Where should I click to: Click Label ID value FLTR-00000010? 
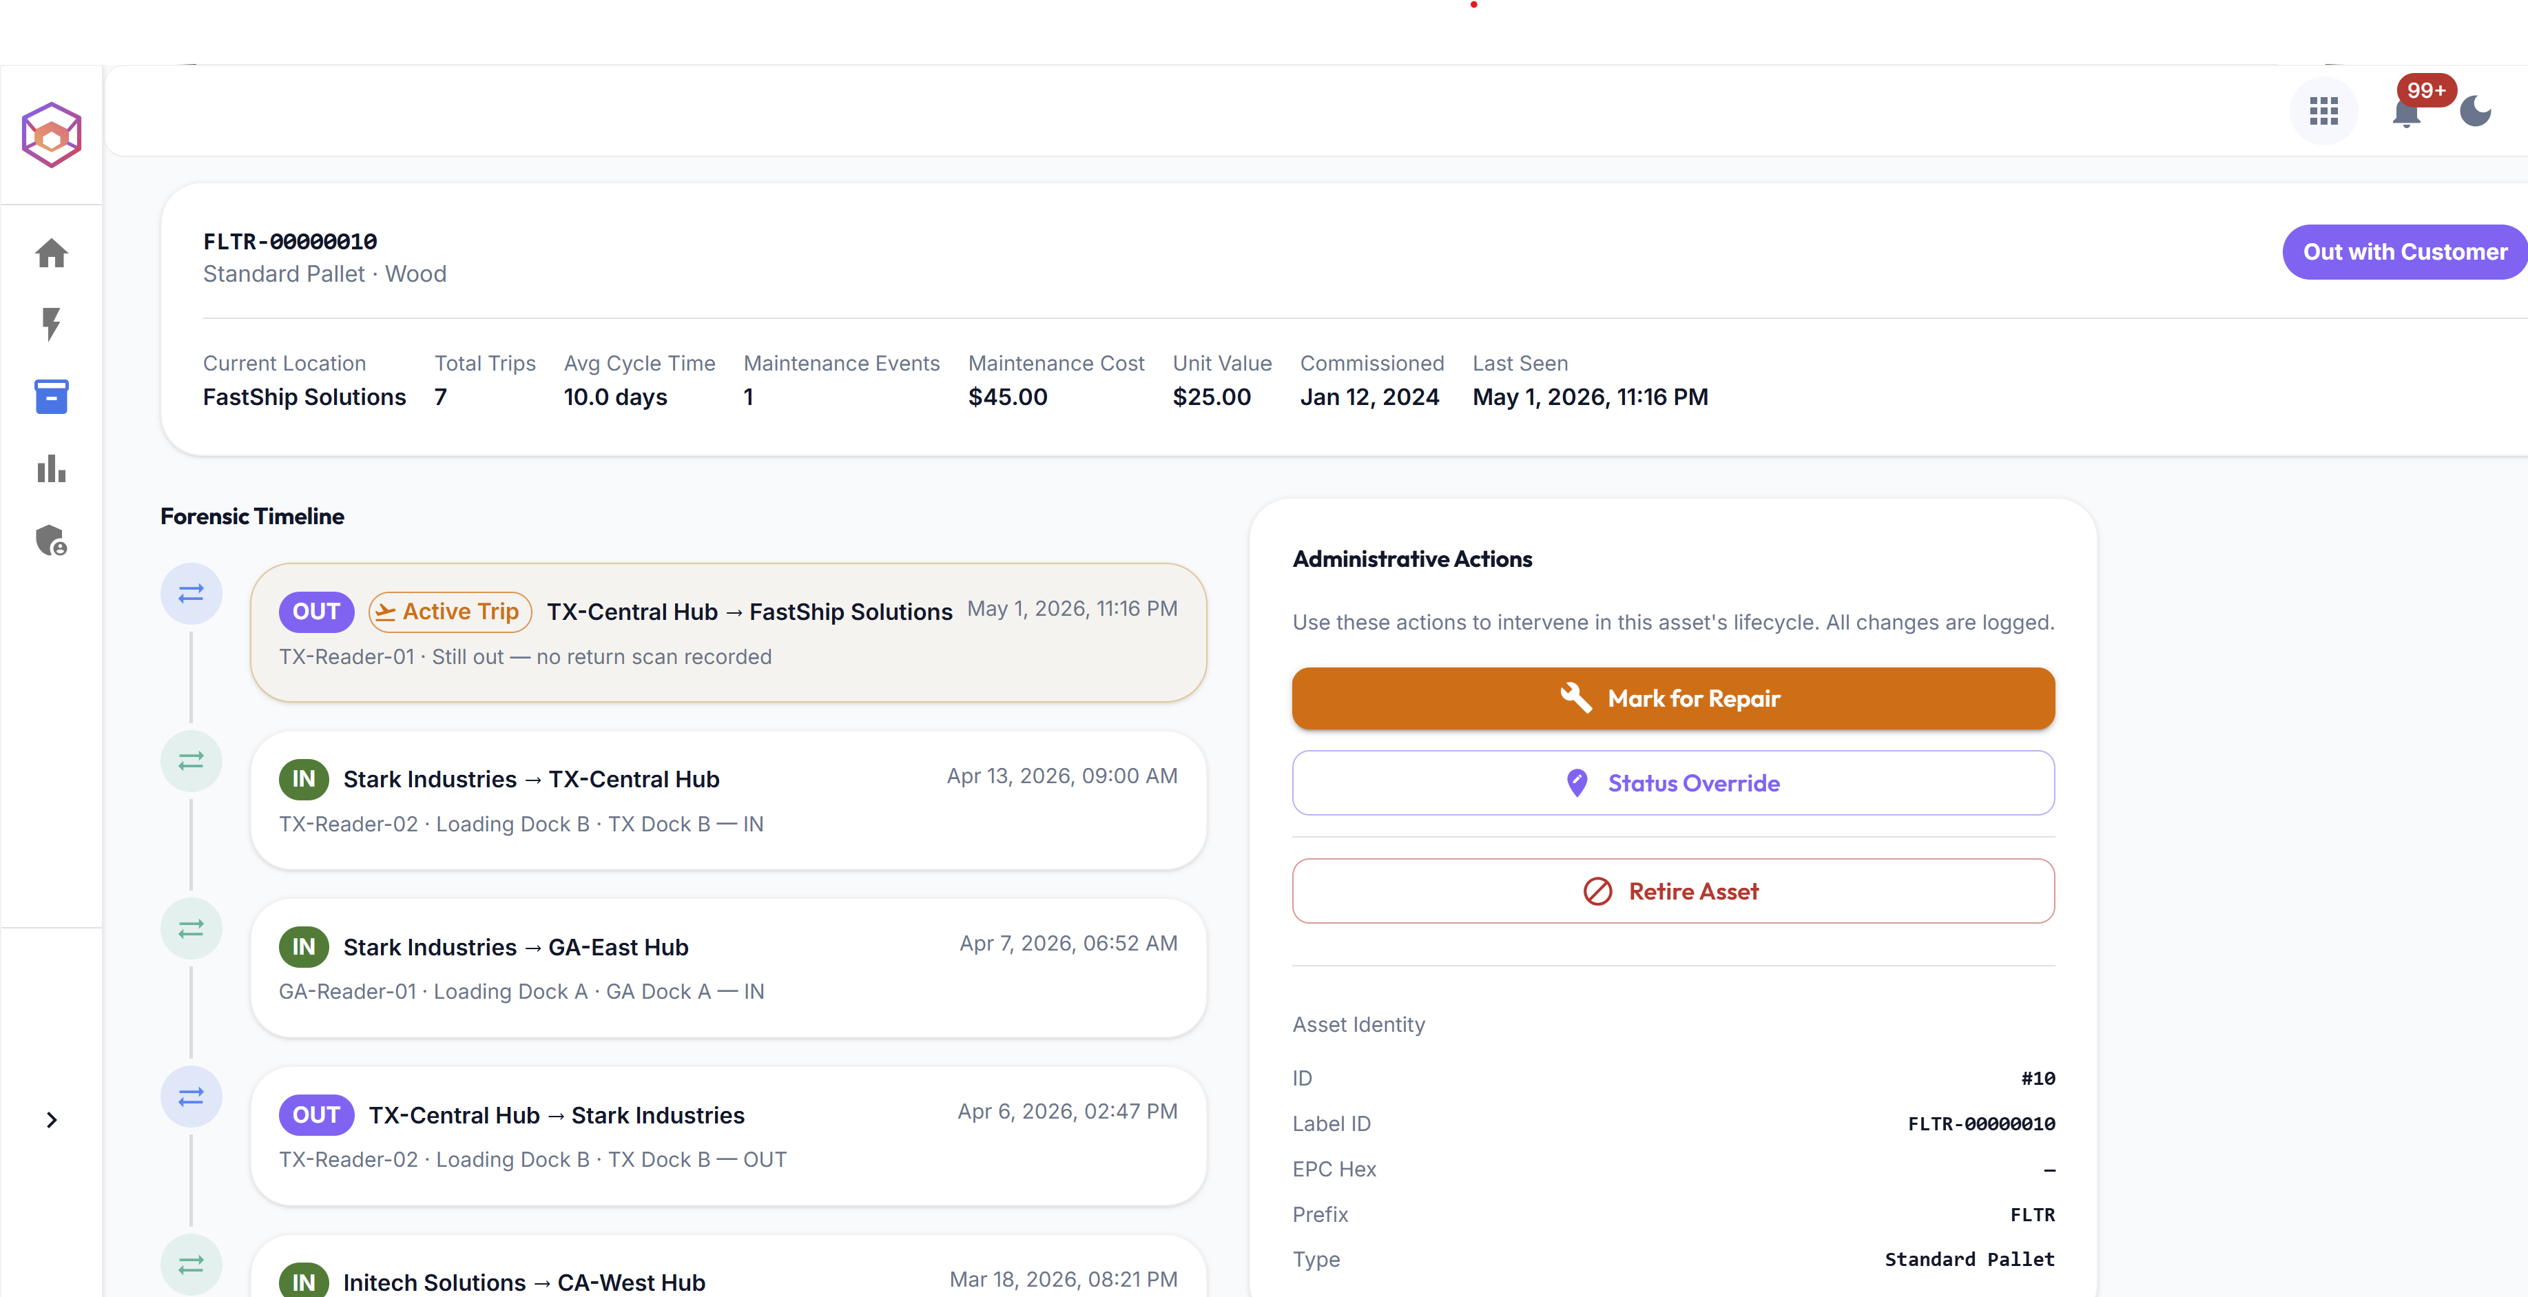[x=1981, y=1123]
